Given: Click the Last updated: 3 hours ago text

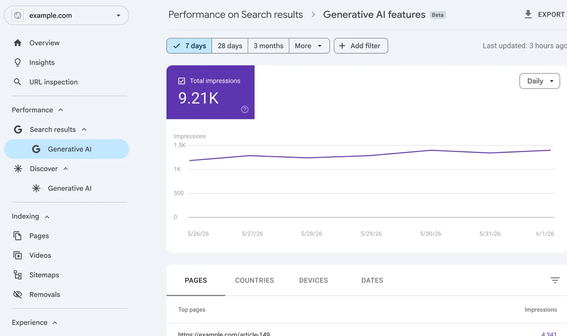Looking at the screenshot, I should [524, 46].
